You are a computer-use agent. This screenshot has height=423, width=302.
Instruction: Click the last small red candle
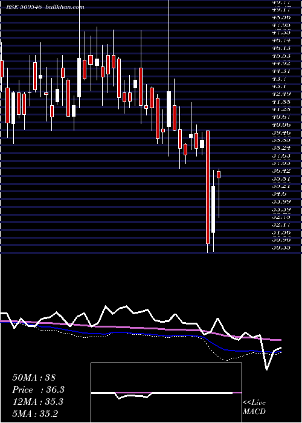pos(219,175)
